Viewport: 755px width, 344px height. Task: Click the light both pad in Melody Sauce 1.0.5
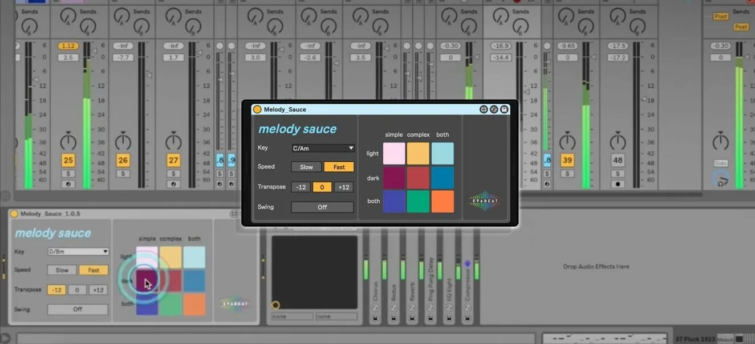194,257
